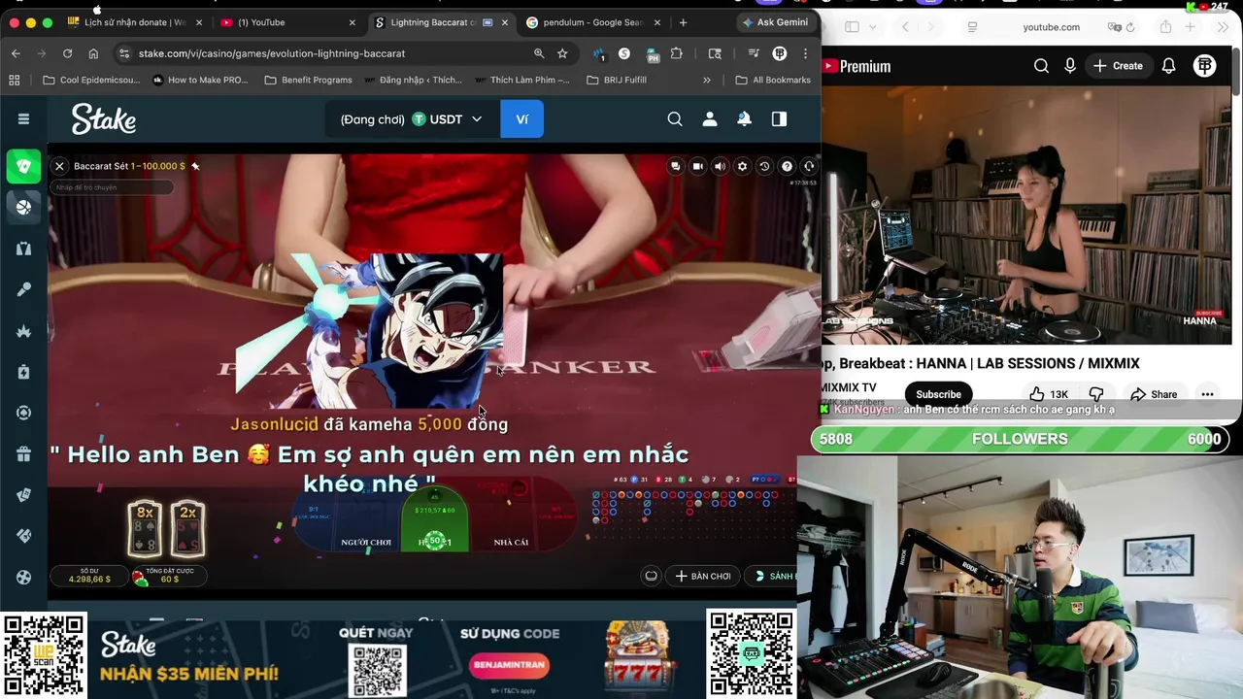This screenshot has height=699, width=1243.
Task: Click the Ask Gemini button
Action: click(x=774, y=22)
